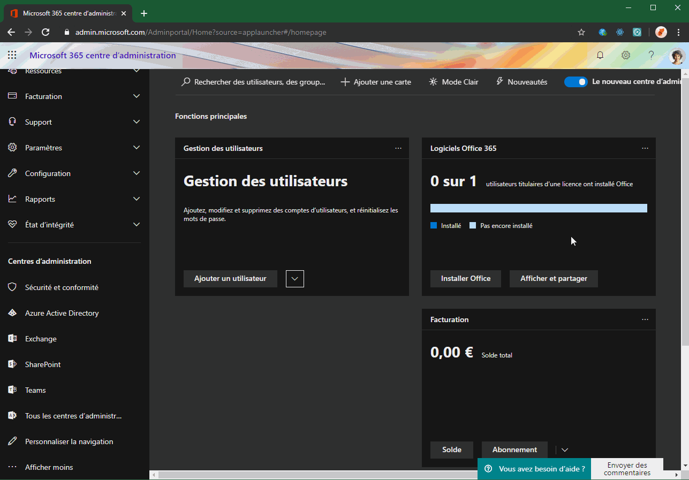Click the search magnifier icon
The height and width of the screenshot is (480, 689).
(186, 82)
